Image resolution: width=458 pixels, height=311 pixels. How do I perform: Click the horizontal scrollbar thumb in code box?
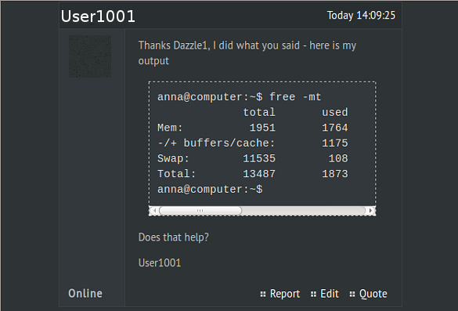click(x=200, y=211)
